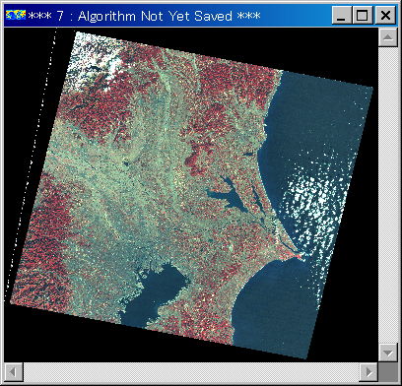Click the vertical scrollbar track

tap(388, 195)
